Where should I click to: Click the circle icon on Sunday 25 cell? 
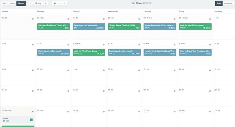33,19
